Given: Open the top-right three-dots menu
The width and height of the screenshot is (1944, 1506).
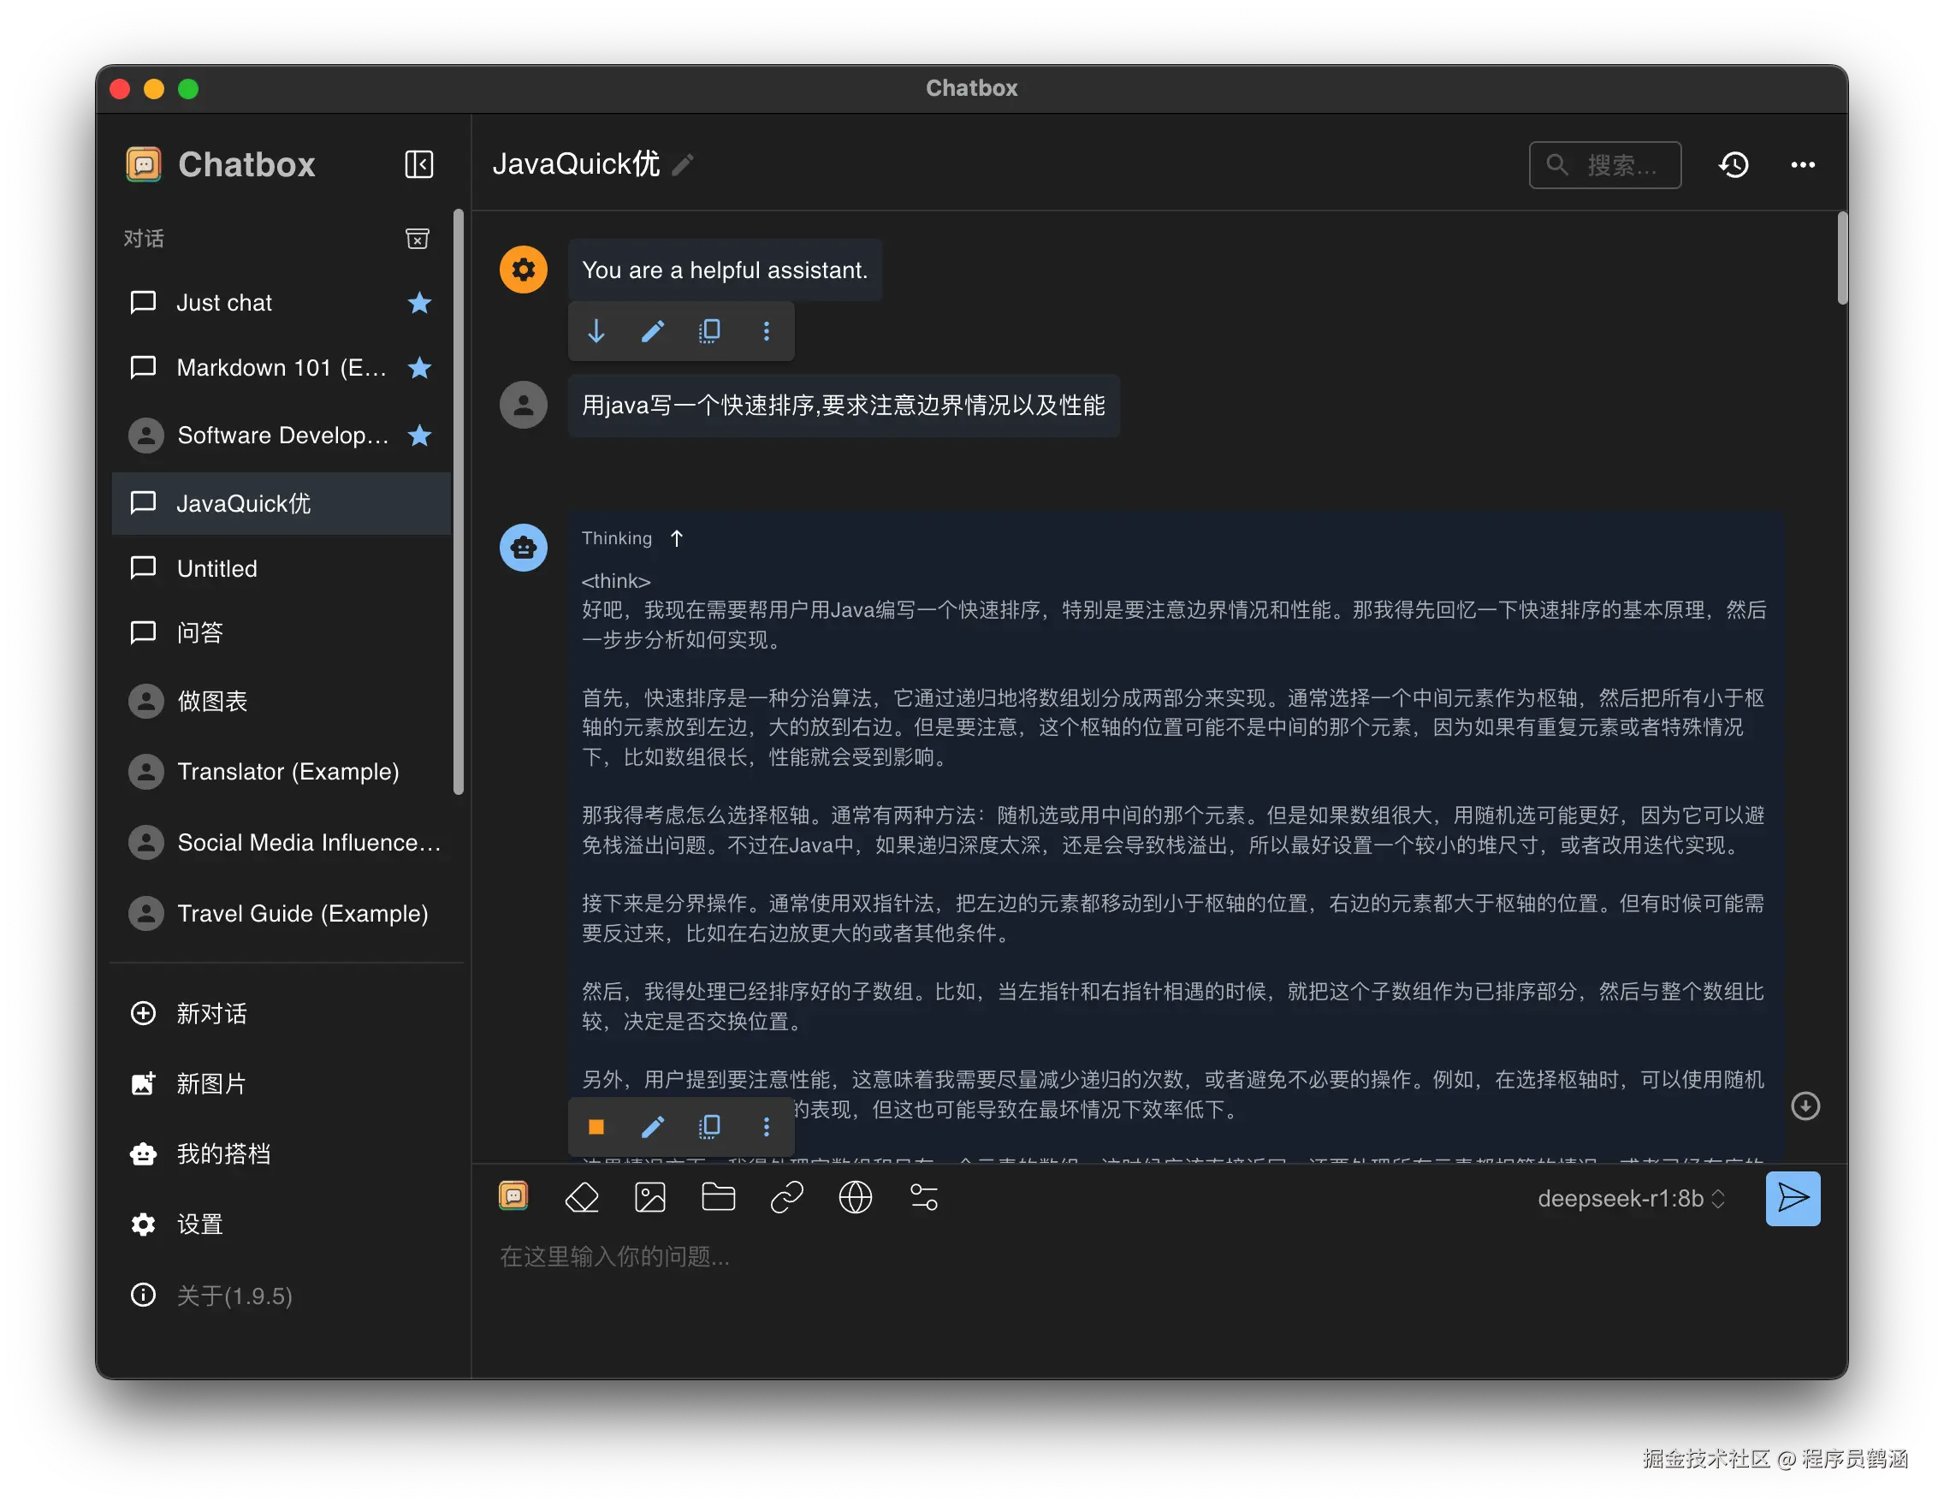Looking at the screenshot, I should [1803, 164].
